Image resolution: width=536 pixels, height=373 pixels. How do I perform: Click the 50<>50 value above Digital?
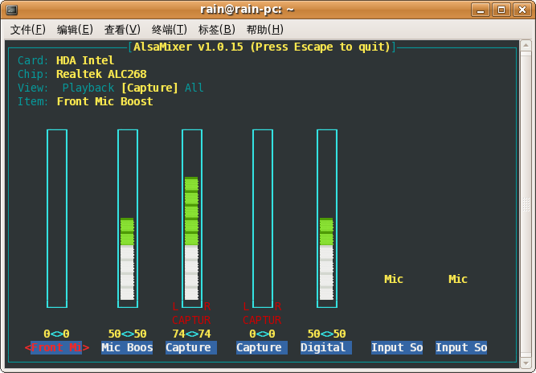pos(326,334)
